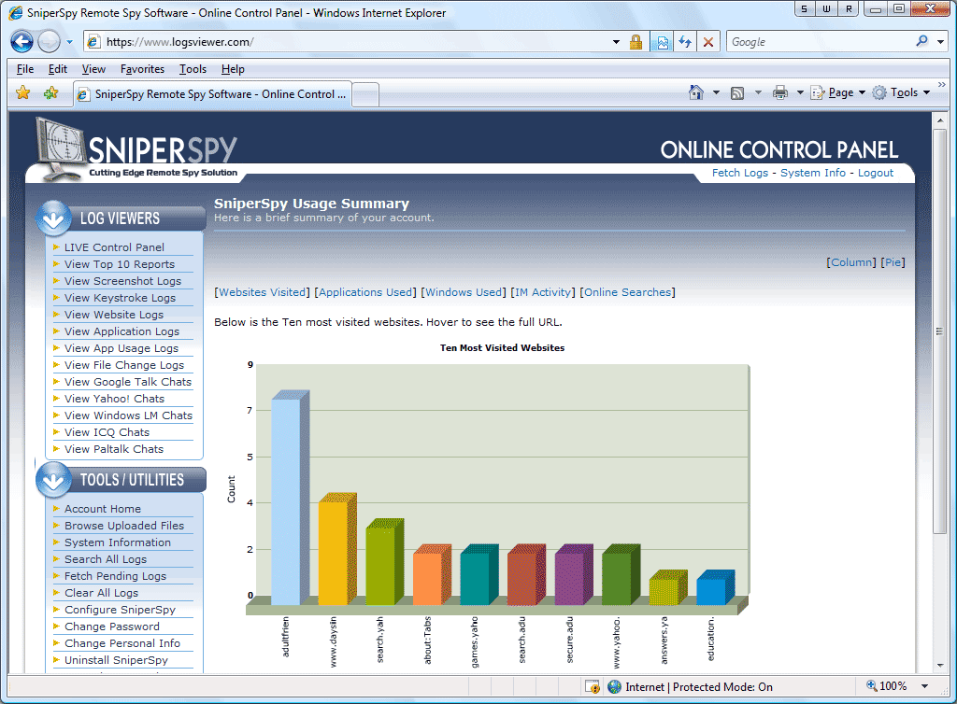Click Configure SniperSpy link
The width and height of the screenshot is (957, 704).
click(120, 610)
